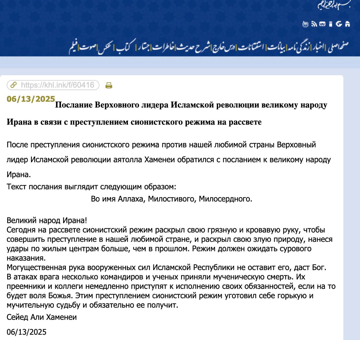
Task: Print the page using the printer icon
Action: pyautogui.click(x=109, y=85)
